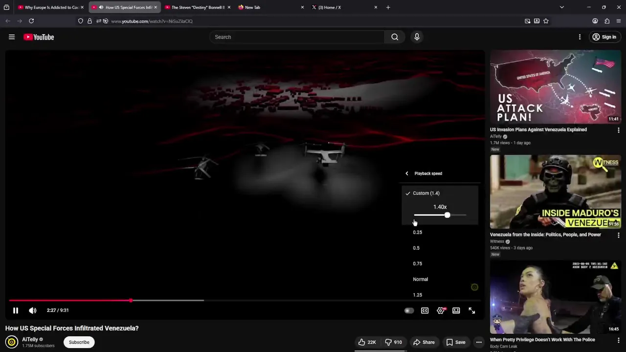Viewport: 626px width, 352px height.
Task: Open the player settings gear
Action: 441,310
